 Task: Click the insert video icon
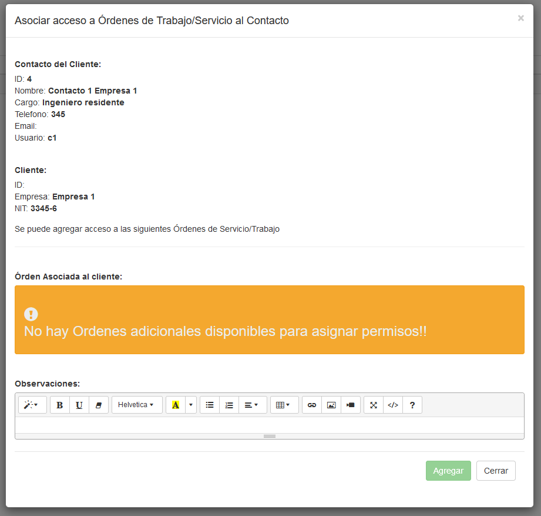(351, 405)
